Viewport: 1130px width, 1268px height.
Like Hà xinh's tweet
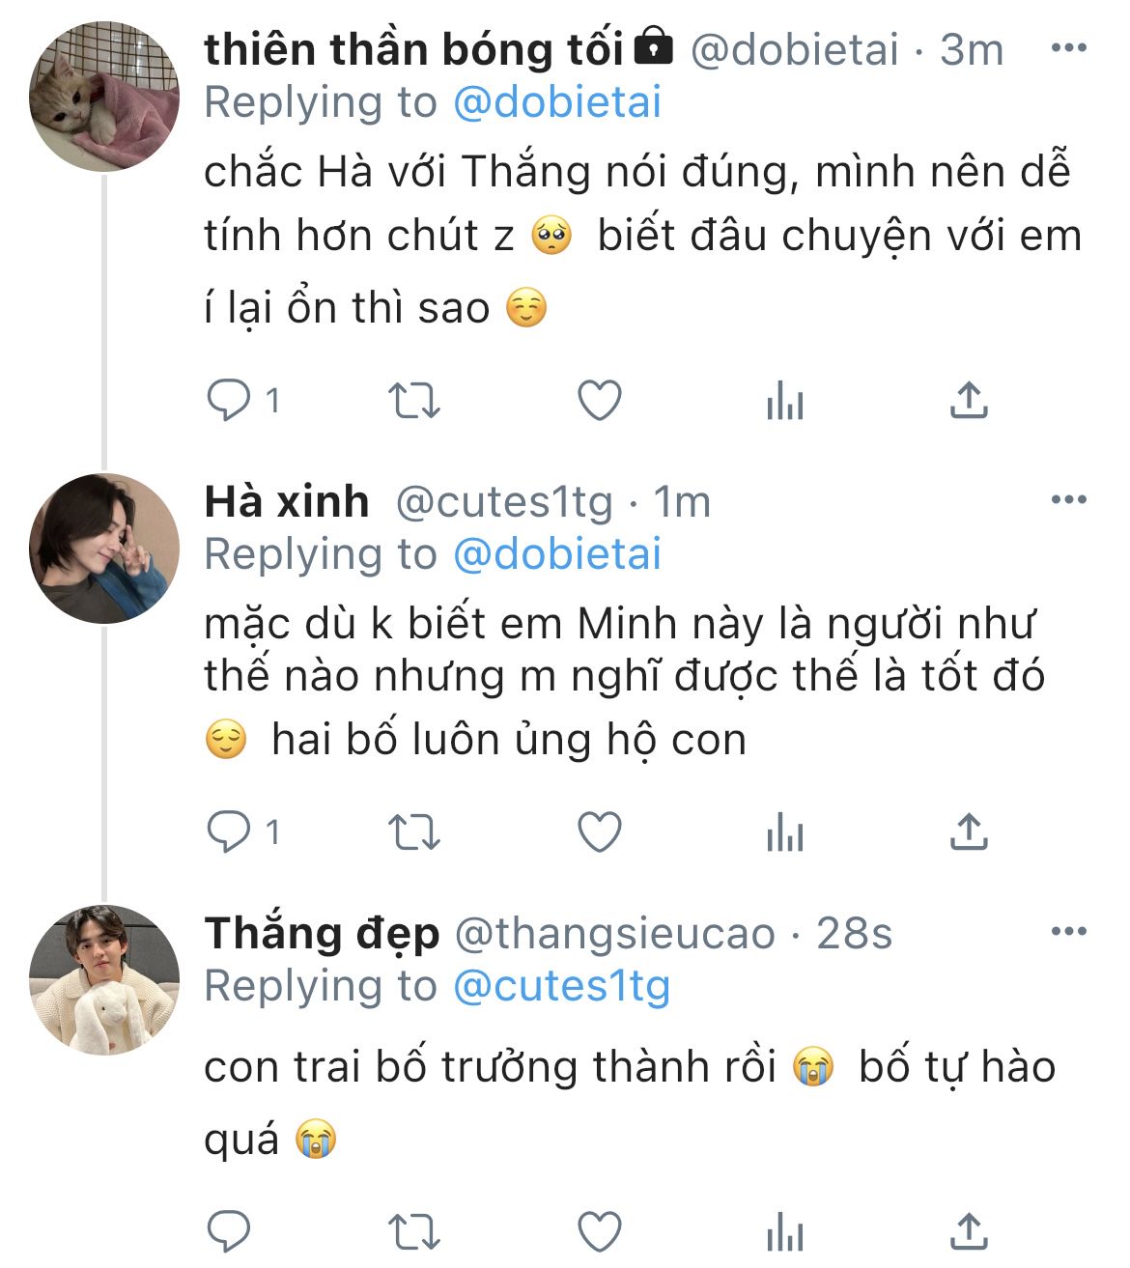pos(599,831)
